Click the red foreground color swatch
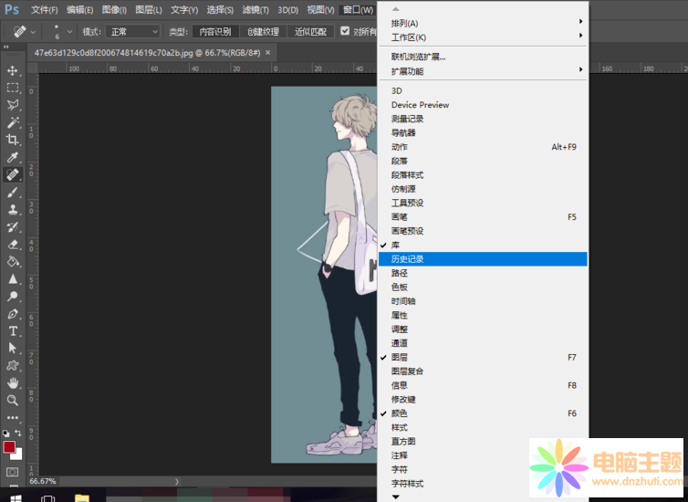 9,447
